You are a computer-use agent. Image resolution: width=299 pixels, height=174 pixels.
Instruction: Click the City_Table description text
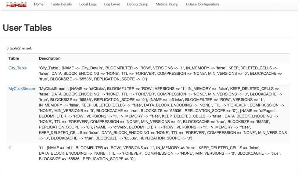pos(160,74)
